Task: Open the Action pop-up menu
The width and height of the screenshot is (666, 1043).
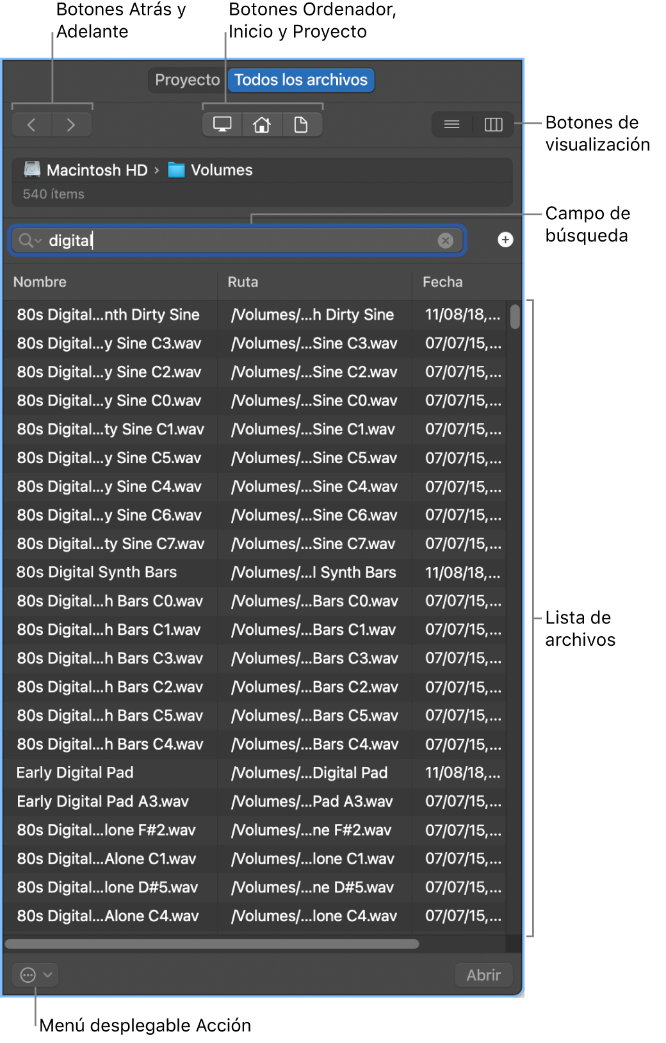Action: click(x=35, y=975)
